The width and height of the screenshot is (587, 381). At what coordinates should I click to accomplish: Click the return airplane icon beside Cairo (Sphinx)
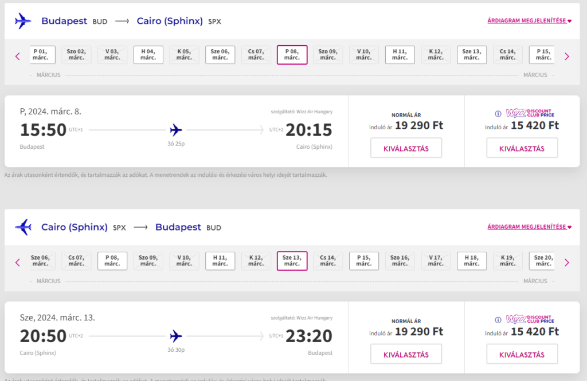pyautogui.click(x=23, y=227)
